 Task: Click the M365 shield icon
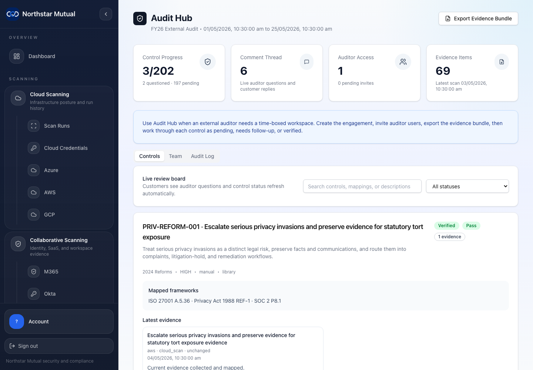34,272
